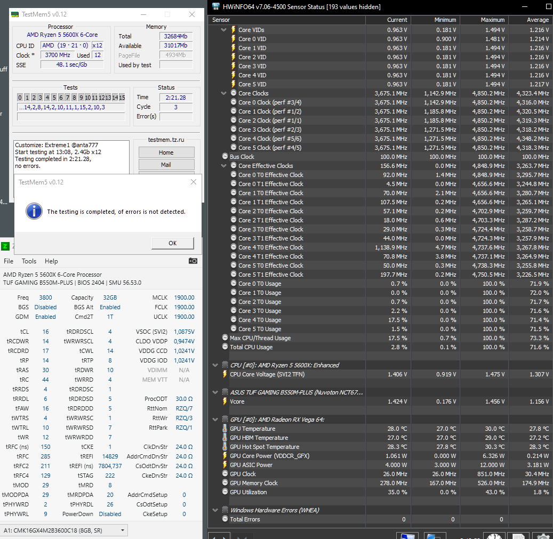Open the File menu in ZenTimings

9,261
